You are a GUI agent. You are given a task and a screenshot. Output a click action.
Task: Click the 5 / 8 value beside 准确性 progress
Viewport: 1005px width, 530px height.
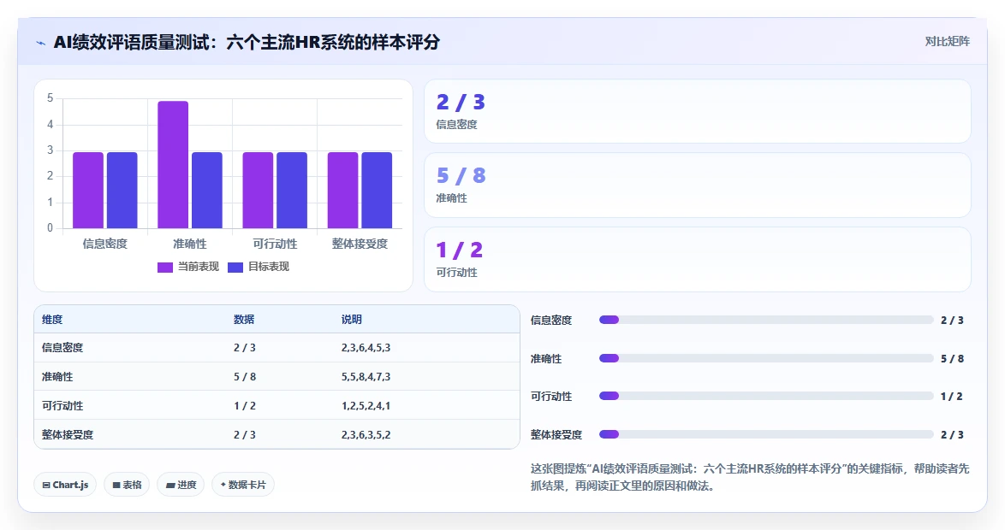click(x=953, y=358)
